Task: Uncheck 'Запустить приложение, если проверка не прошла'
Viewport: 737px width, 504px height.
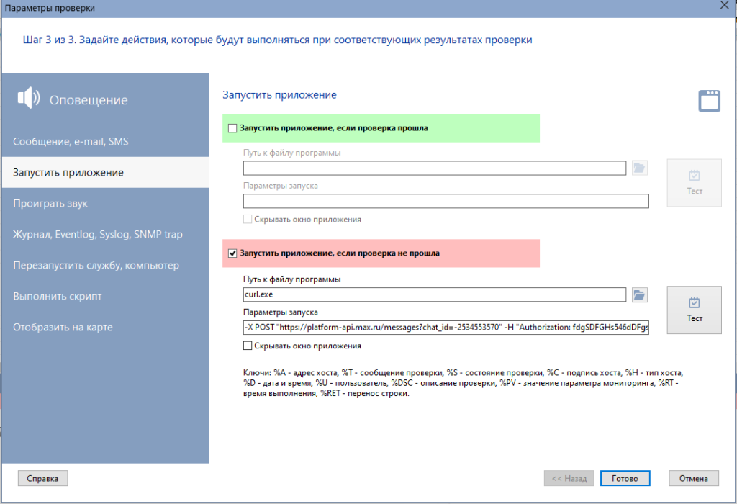Action: 232,253
